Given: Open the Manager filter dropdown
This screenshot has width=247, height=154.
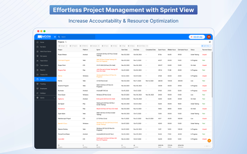Looking at the screenshot, I should pyautogui.click(x=63, y=46).
